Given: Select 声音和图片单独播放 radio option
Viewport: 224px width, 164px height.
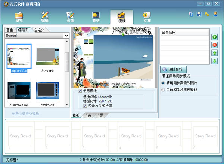Looking at the screenshot, I should pyautogui.click(x=163, y=90).
